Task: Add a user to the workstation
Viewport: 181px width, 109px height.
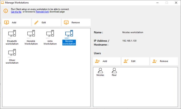Action: click(x=107, y=61)
